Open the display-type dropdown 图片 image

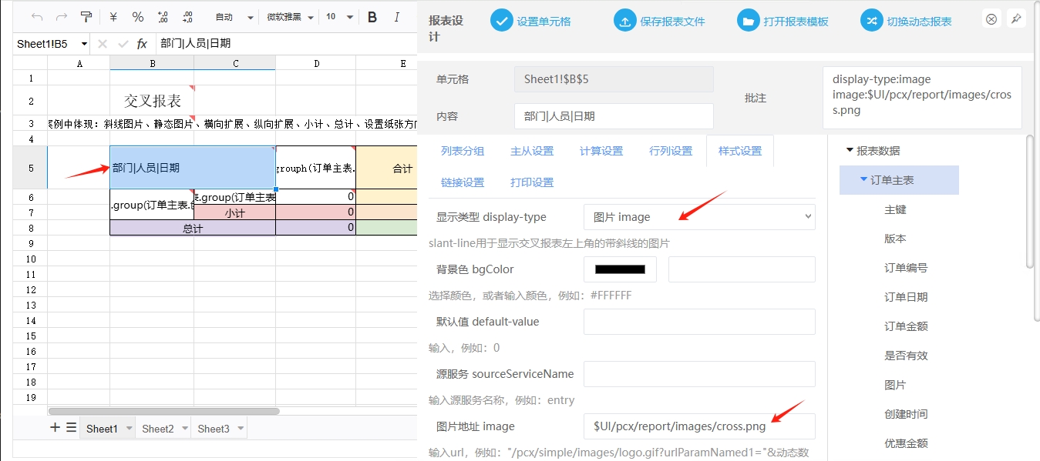698,217
